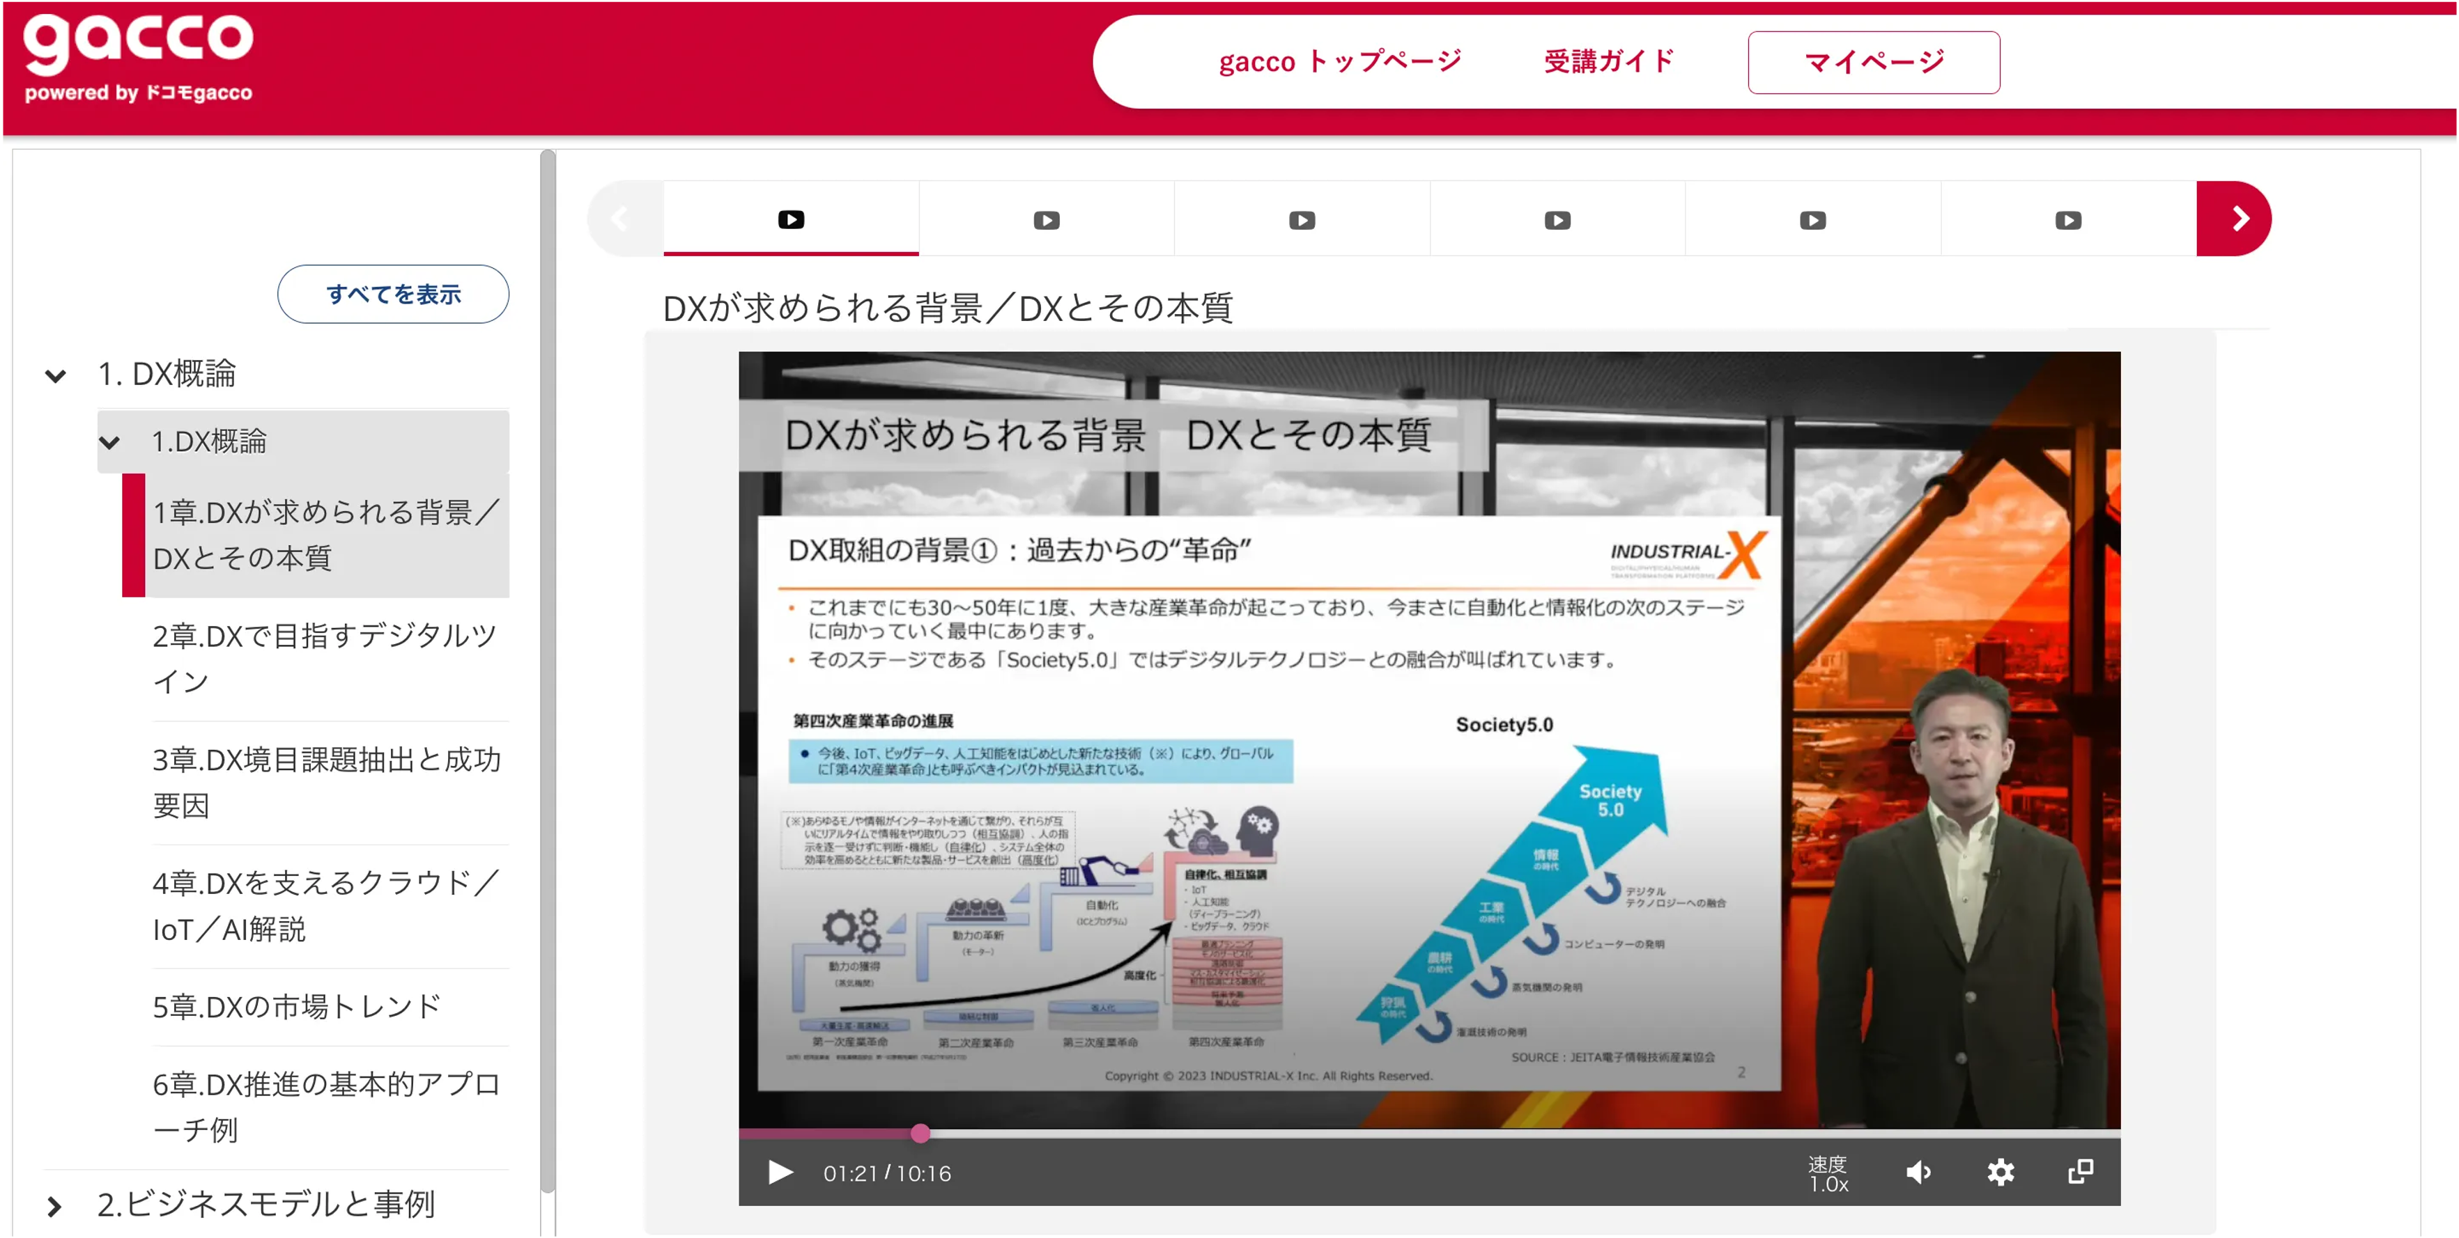This screenshot has height=1238, width=2459.
Task: Select the third video tab icon
Action: click(1301, 220)
